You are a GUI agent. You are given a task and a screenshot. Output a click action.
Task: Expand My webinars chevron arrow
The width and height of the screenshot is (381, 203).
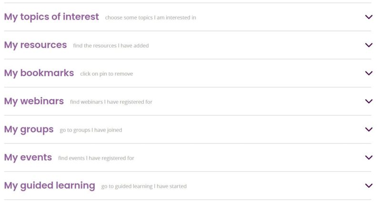click(368, 101)
